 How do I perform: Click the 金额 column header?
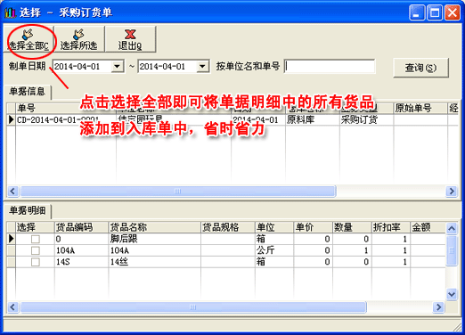428,227
